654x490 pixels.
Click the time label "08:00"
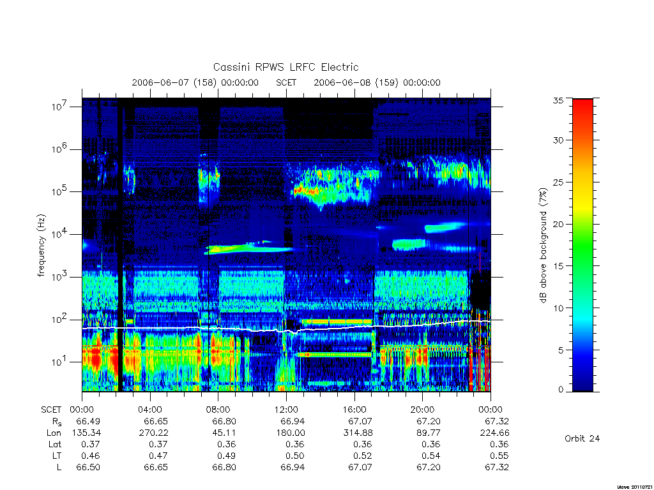click(218, 410)
